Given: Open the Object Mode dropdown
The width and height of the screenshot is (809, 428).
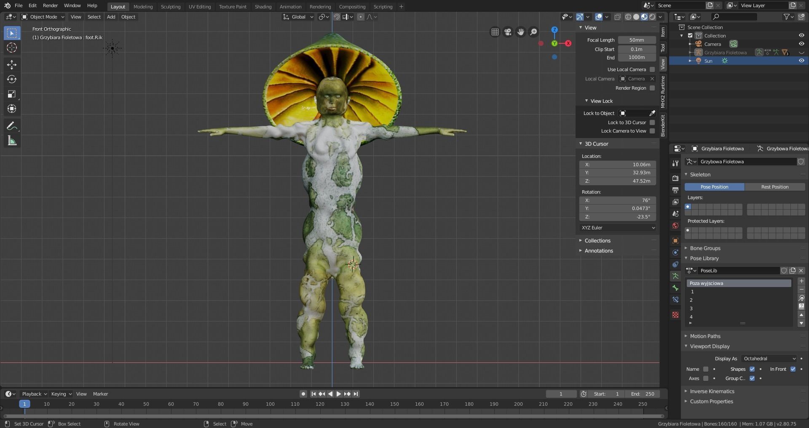Looking at the screenshot, I should 43,17.
